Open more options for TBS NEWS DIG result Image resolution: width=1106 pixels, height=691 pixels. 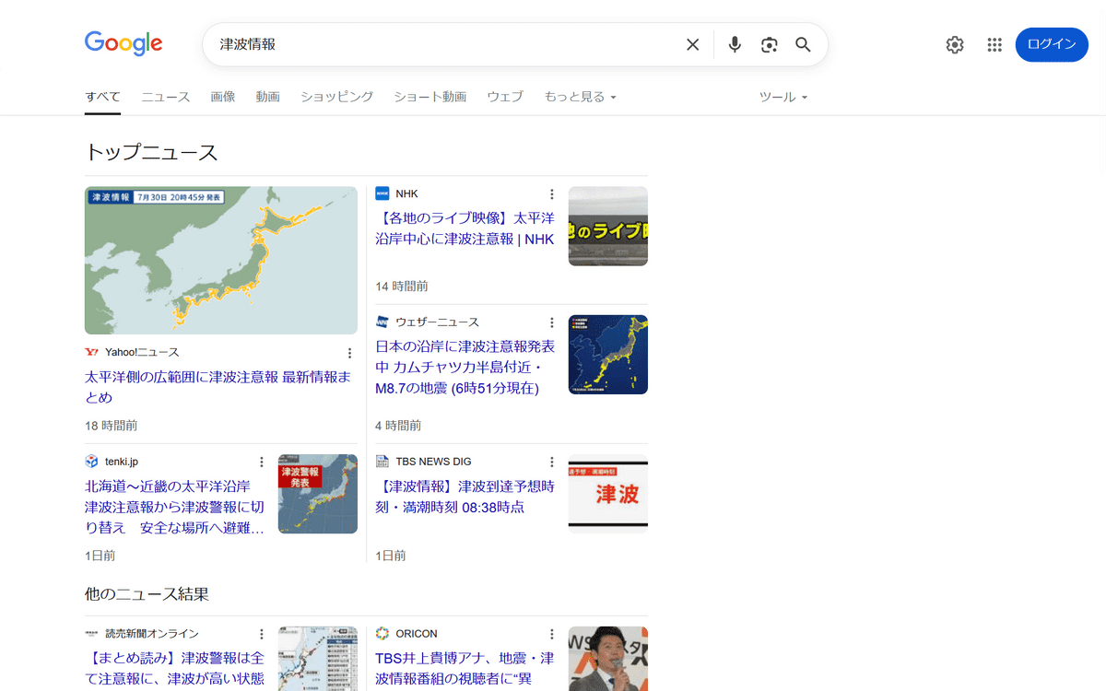tap(552, 463)
